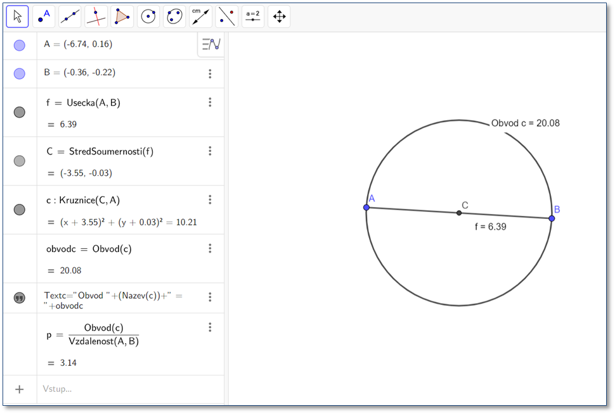Select the Move Graphics View tool
This screenshot has width=615, height=414.
(279, 16)
